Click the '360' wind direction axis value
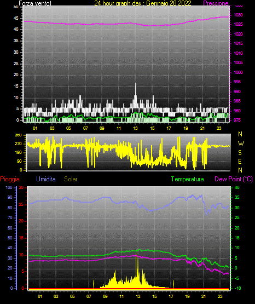The width and height of the screenshot is (255, 304). tap(18, 135)
